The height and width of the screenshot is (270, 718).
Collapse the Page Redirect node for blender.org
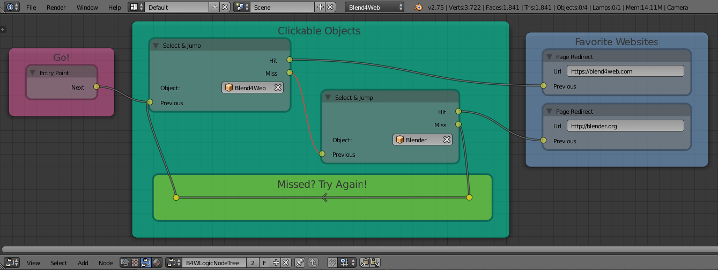click(549, 111)
